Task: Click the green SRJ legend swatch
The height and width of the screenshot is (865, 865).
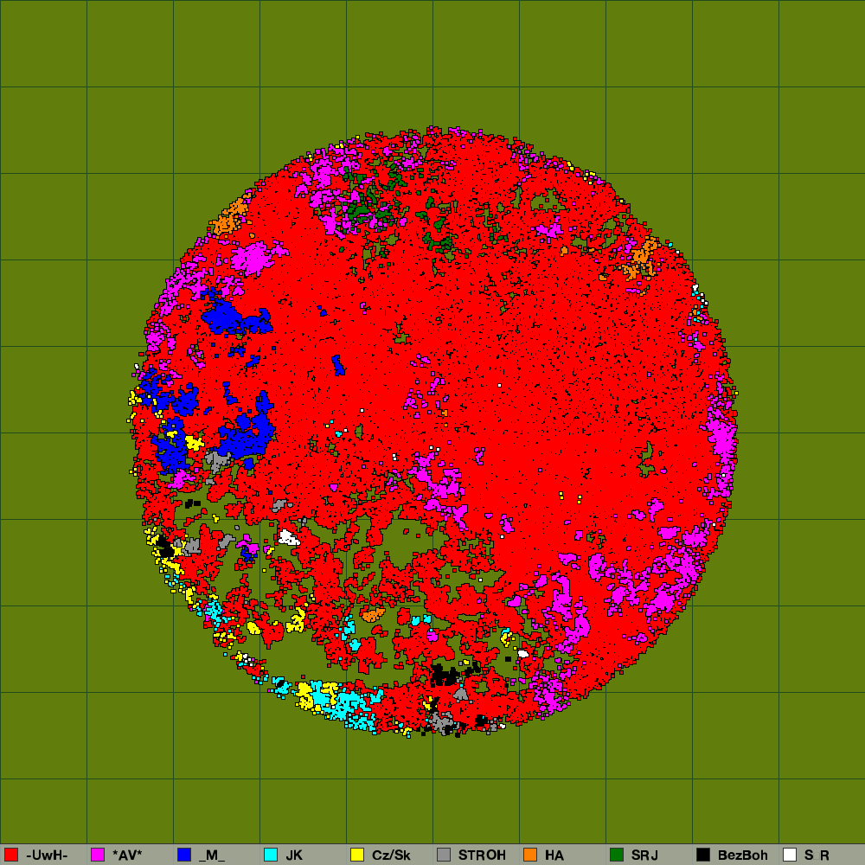Action: [617, 855]
